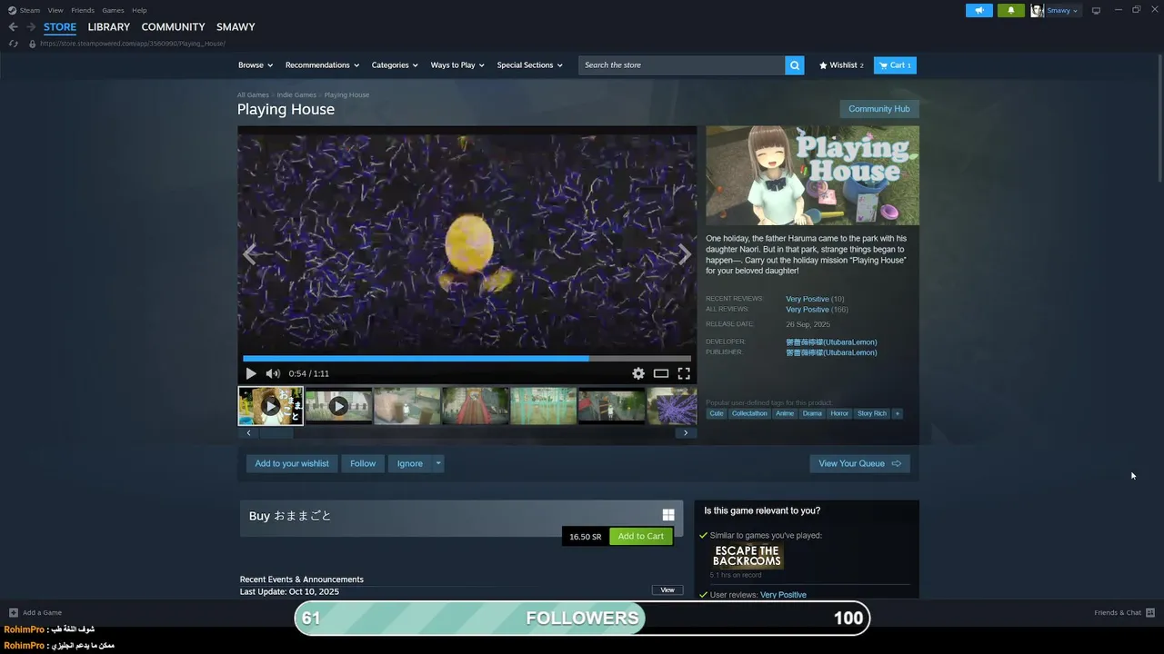Viewport: 1164px width, 654px height.
Task: Open Wishlist with the star icon
Action: pyautogui.click(x=841, y=65)
